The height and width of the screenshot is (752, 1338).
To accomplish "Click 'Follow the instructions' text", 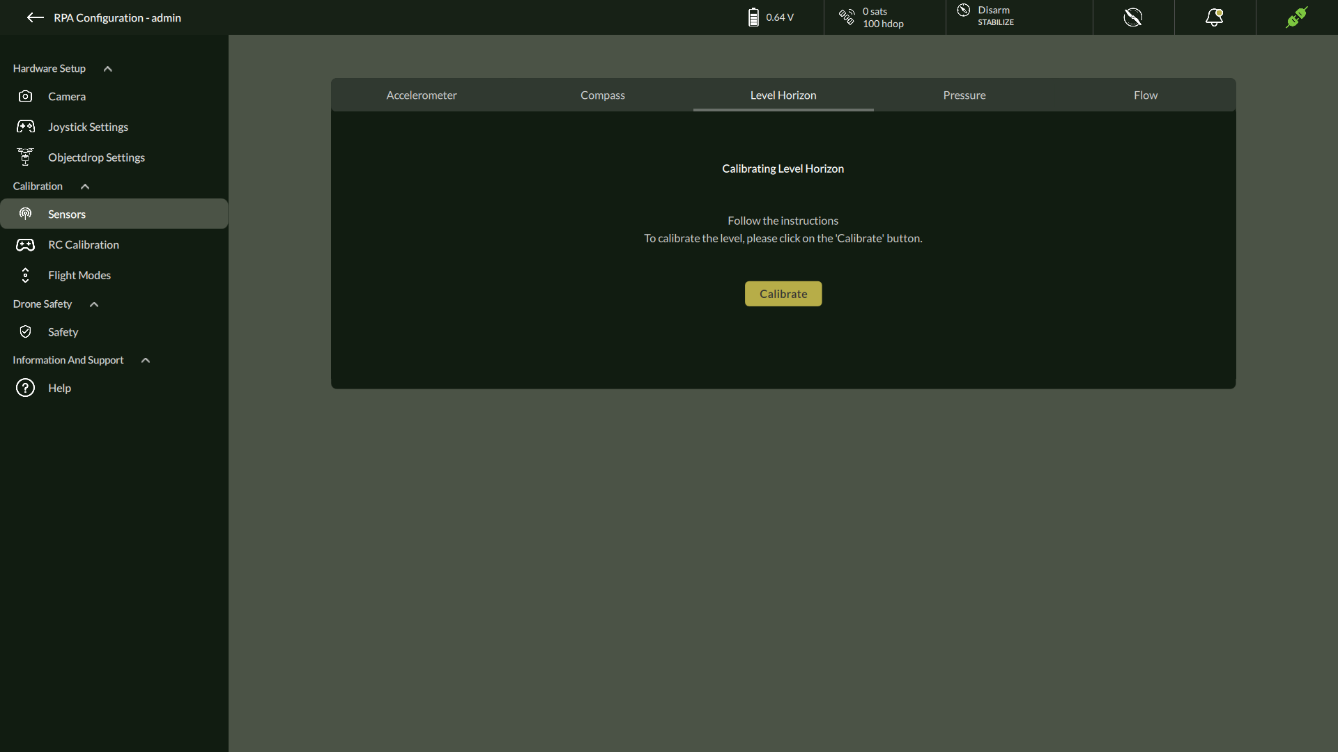I will (x=783, y=221).
